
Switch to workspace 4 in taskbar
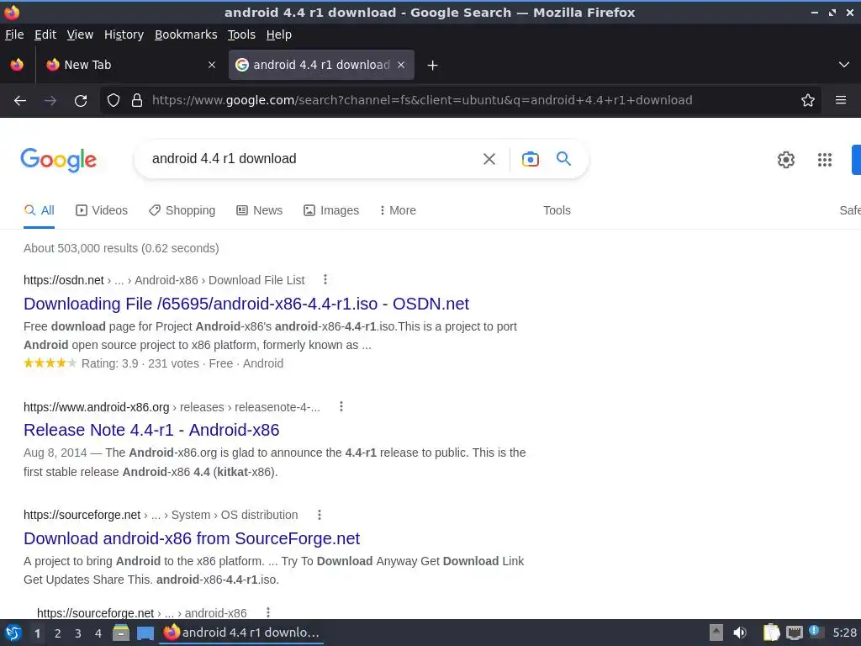pyautogui.click(x=98, y=633)
